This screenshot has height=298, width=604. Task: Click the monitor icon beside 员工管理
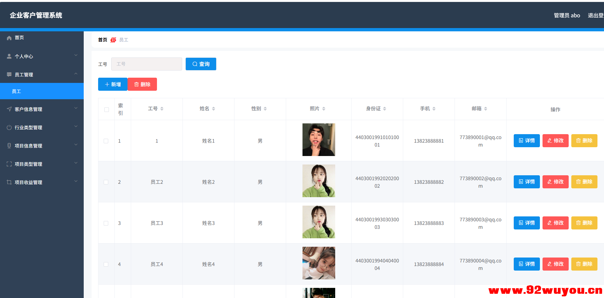coord(9,74)
